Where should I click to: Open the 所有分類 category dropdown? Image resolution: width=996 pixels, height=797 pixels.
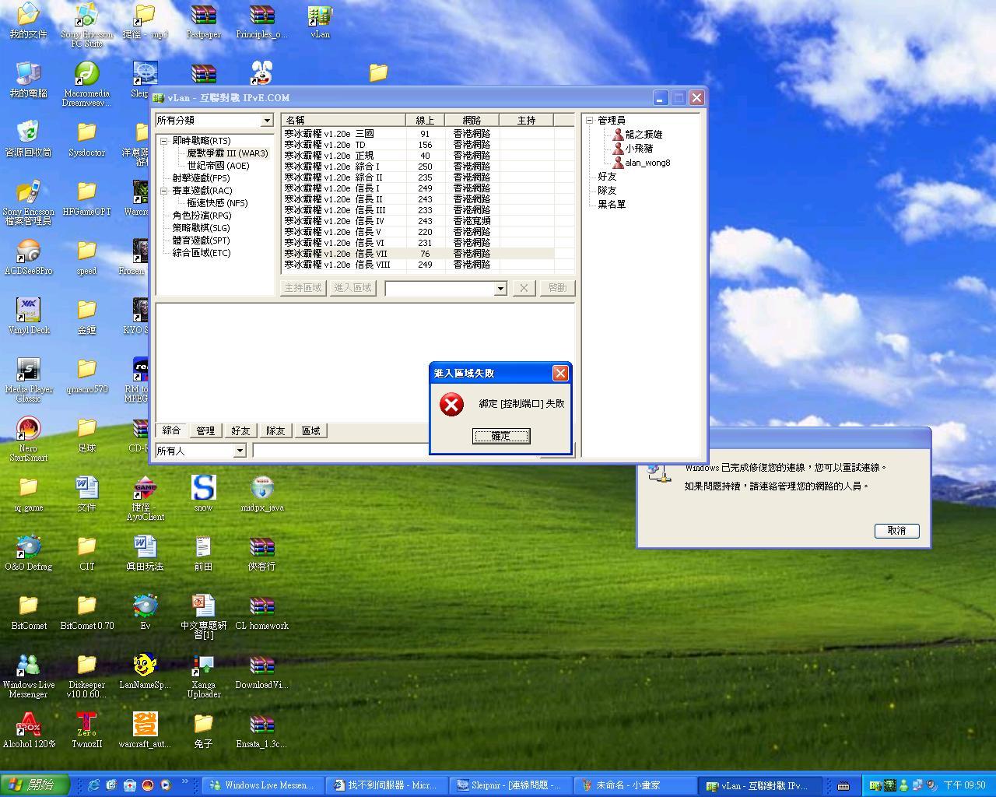click(266, 121)
